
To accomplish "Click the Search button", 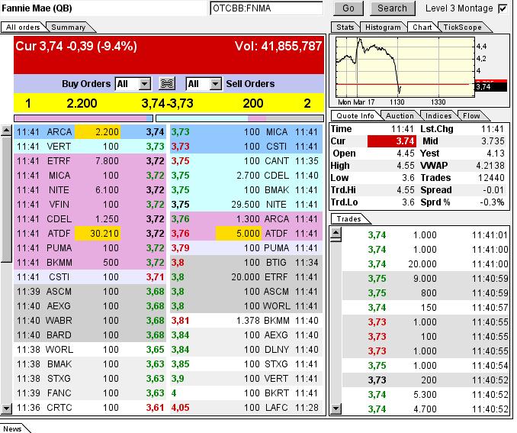I will click(x=392, y=8).
